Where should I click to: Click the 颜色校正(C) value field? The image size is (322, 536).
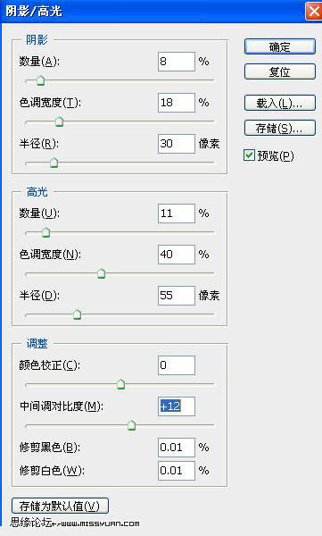click(x=177, y=365)
